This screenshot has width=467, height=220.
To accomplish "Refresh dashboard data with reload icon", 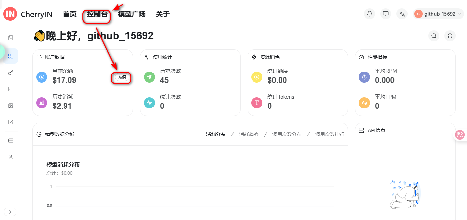I will coord(450,36).
